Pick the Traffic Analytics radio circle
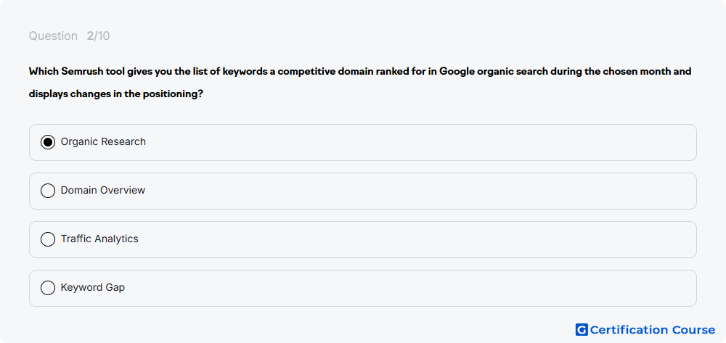The image size is (726, 343). 48,239
